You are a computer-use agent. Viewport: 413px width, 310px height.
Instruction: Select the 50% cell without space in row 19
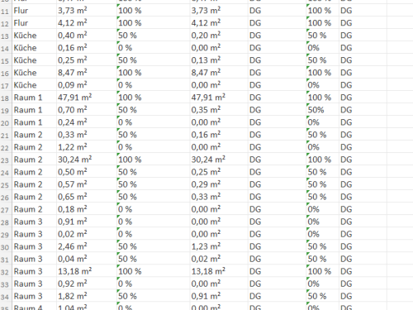point(322,110)
